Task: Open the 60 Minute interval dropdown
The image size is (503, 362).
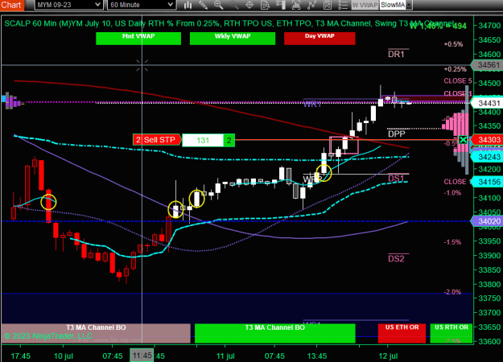Action: (x=141, y=5)
